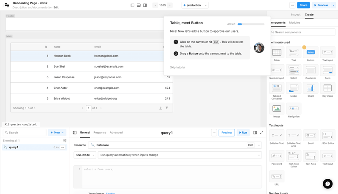Toggle the right panel layout icon
The image size is (338, 194).
pos(145,5)
